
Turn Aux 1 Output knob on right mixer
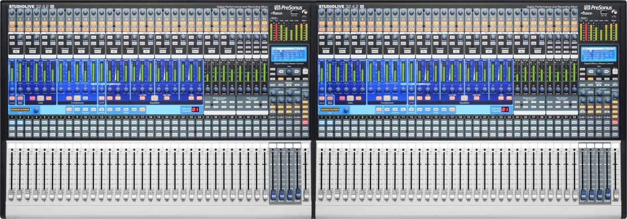pos(330,37)
